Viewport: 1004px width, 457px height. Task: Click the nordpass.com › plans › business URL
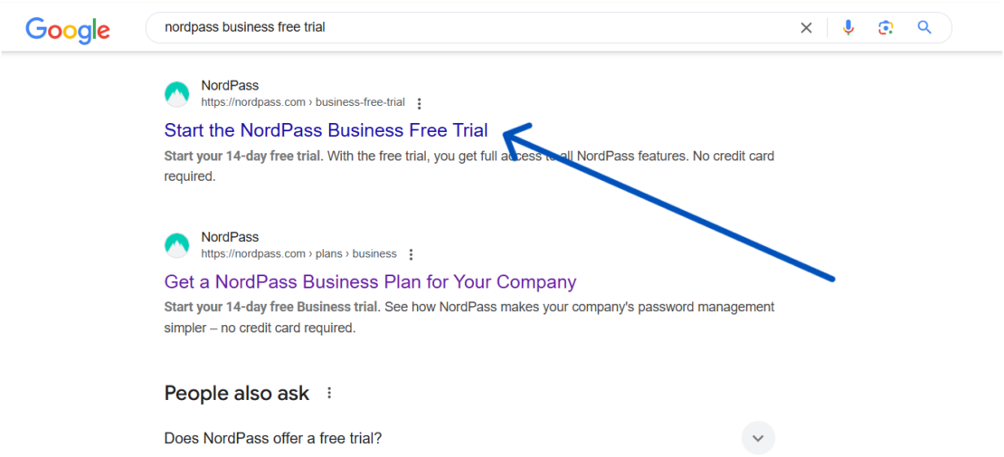[298, 253]
